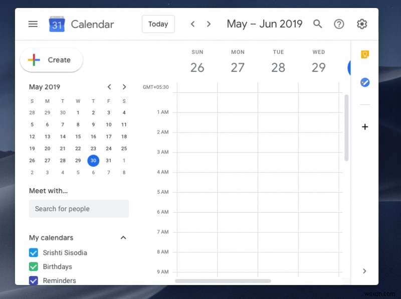
Task: Show previous month in mini calendar
Action: (x=109, y=87)
